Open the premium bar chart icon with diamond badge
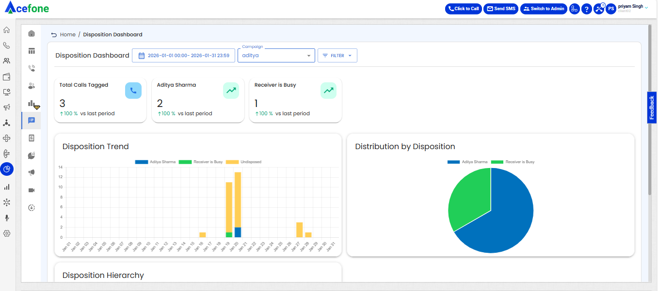Viewport: 658px width, 291px height. [x=32, y=104]
